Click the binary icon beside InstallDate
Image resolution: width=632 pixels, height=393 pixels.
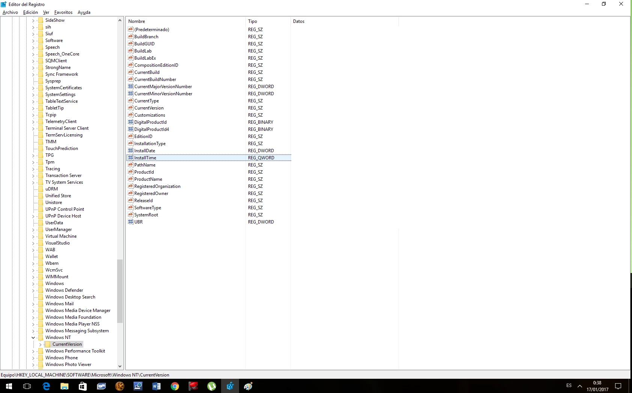point(131,150)
